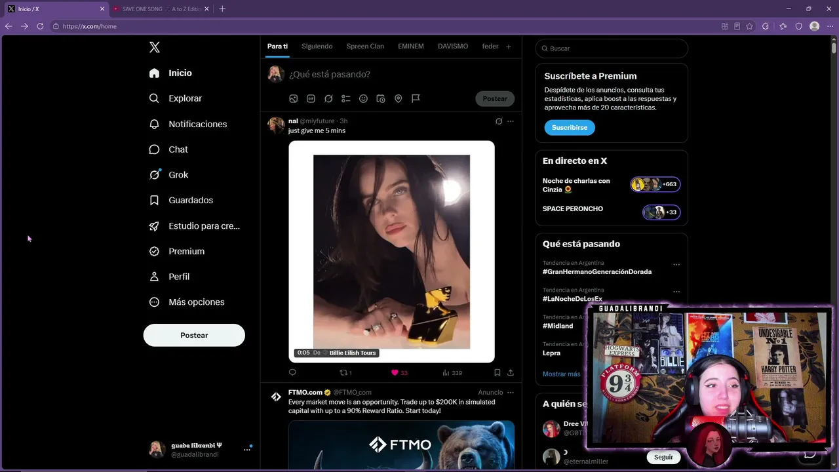
Task: Bookmark nal's post
Action: click(498, 372)
